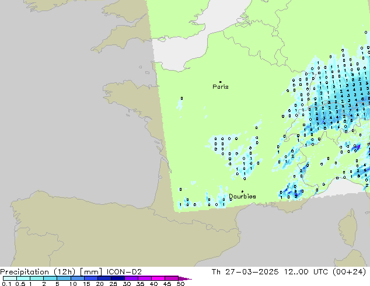This screenshot has height=286, width=370.
Task: Click the Dourbies location label
Action: click(x=242, y=196)
